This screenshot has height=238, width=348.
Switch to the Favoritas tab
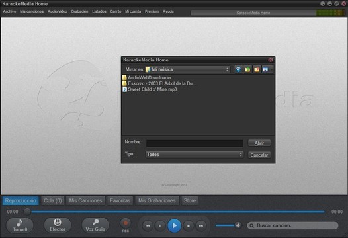pyautogui.click(x=120, y=201)
